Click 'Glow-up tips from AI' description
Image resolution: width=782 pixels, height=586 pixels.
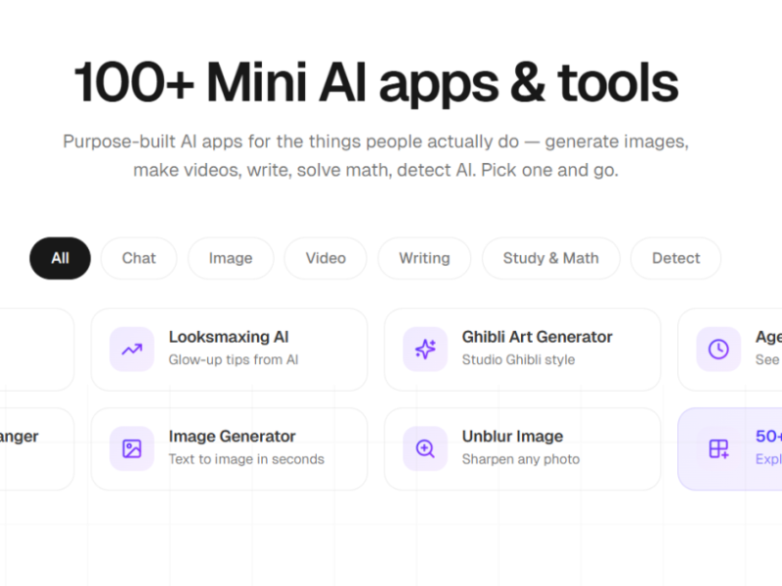tap(234, 359)
